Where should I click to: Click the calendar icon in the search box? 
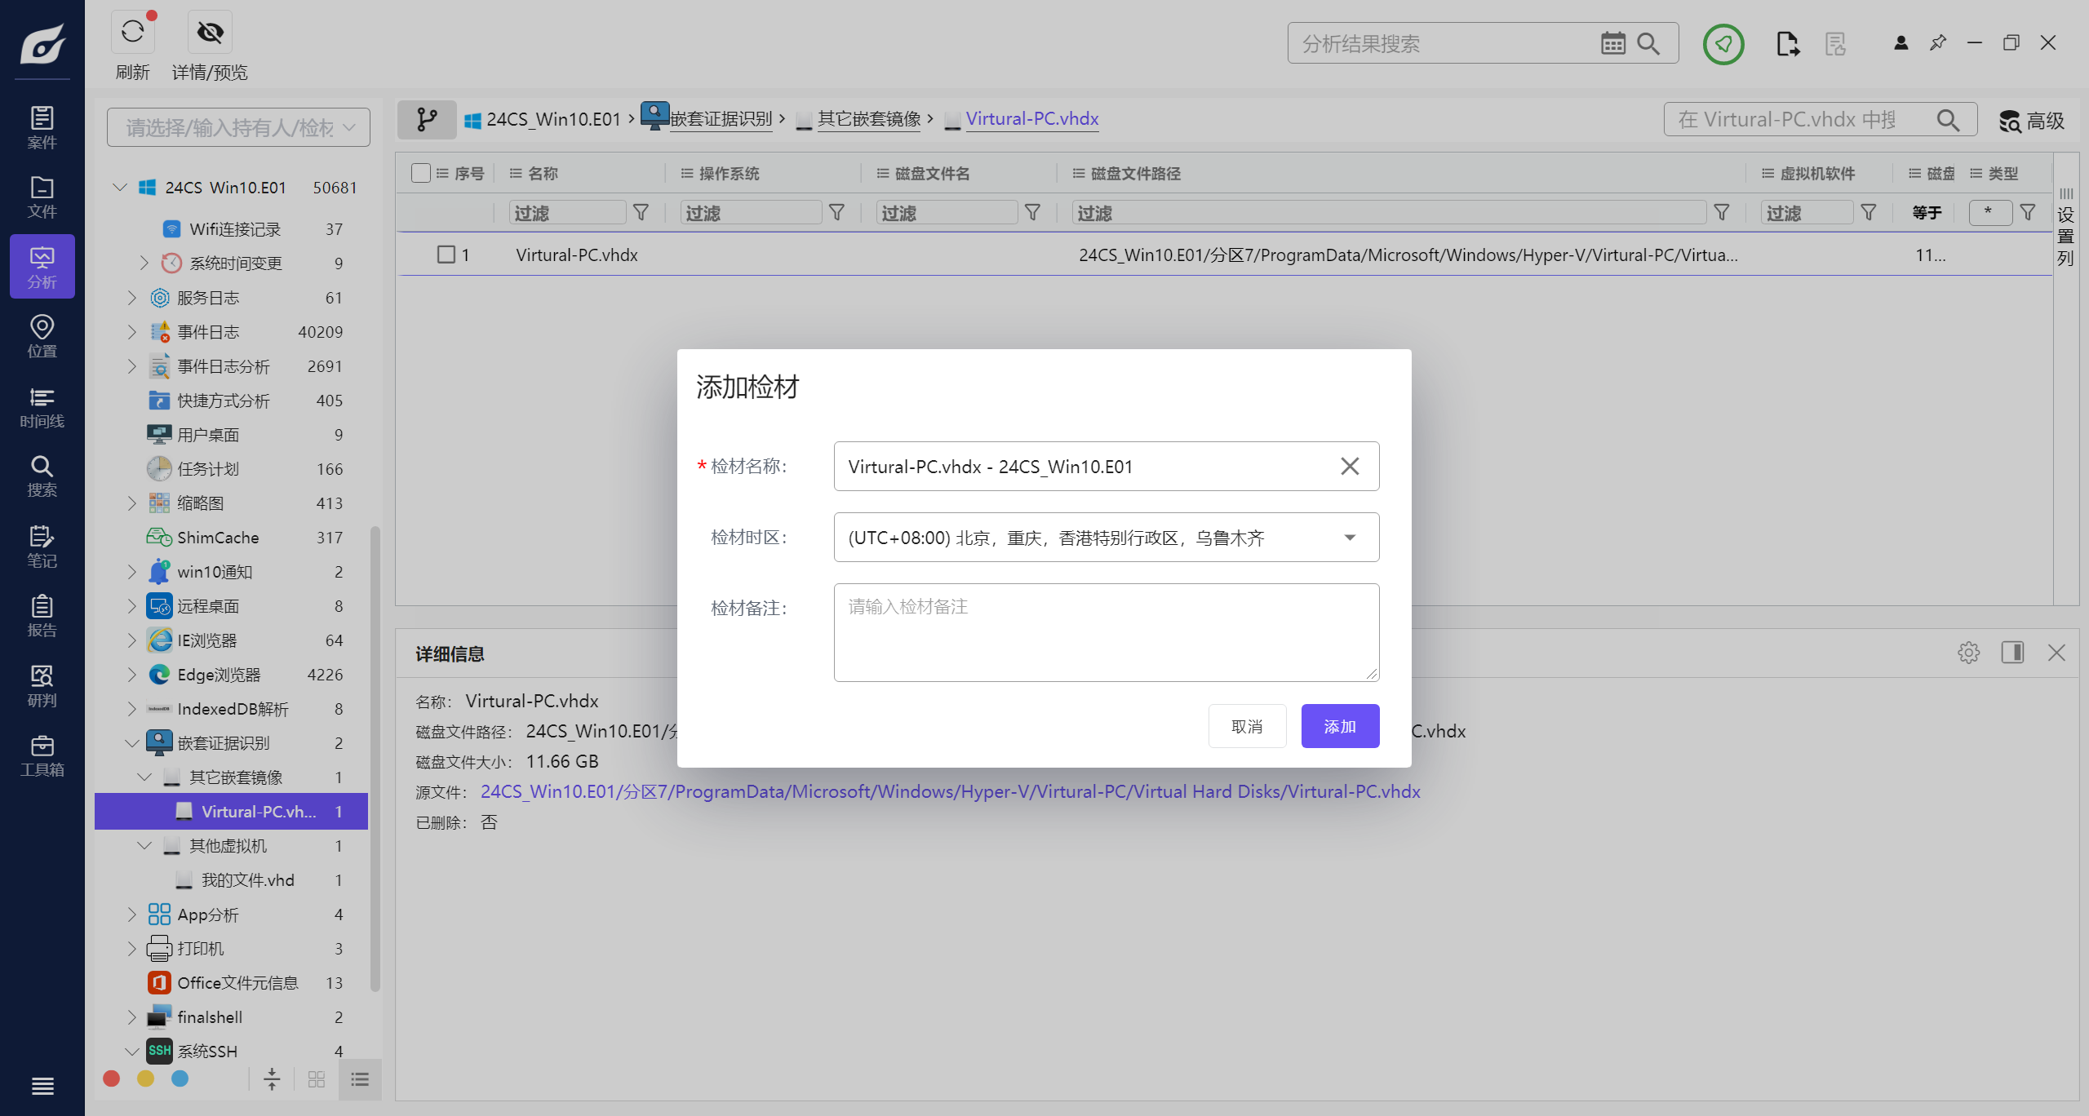[x=1612, y=43]
